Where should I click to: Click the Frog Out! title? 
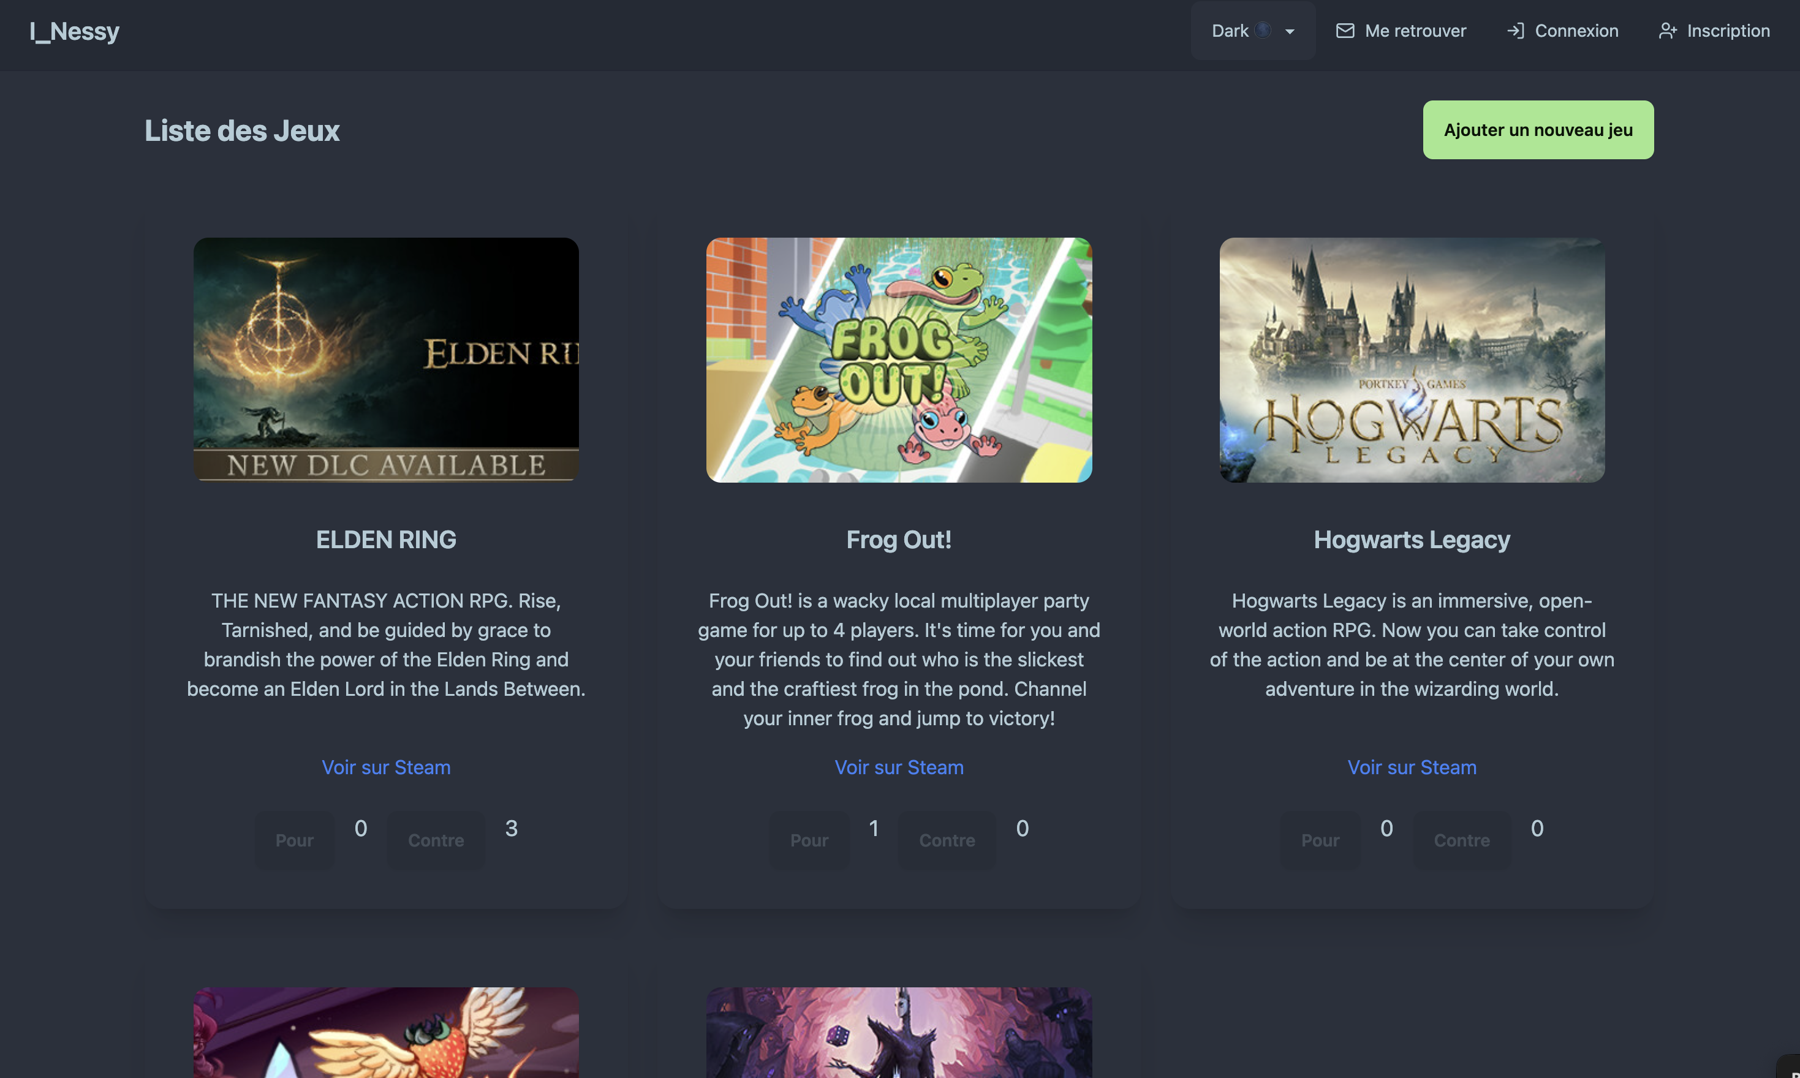click(899, 540)
